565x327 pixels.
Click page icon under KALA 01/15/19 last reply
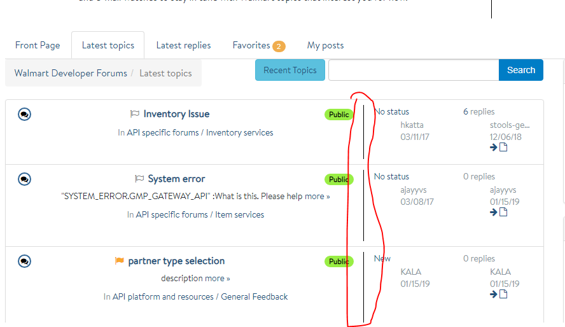(503, 294)
